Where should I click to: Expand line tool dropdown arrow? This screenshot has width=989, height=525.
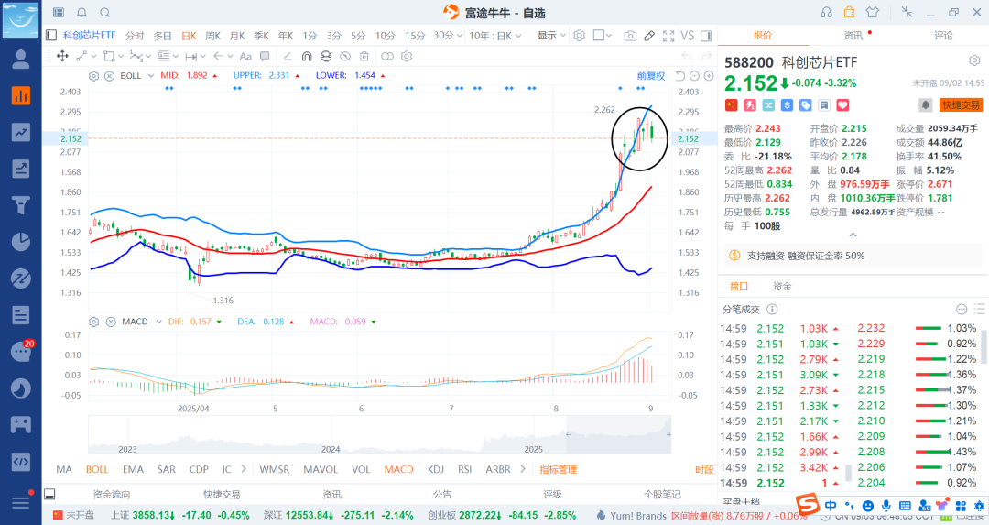click(x=94, y=56)
